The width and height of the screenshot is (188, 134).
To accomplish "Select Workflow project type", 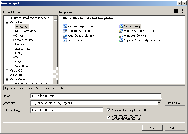I will click(x=22, y=66).
